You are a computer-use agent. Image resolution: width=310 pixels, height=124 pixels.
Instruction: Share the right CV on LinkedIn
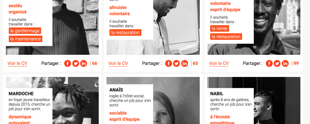pyautogui.click(x=285, y=64)
